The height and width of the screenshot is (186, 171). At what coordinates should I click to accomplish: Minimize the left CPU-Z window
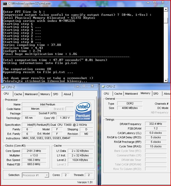tap(78, 86)
